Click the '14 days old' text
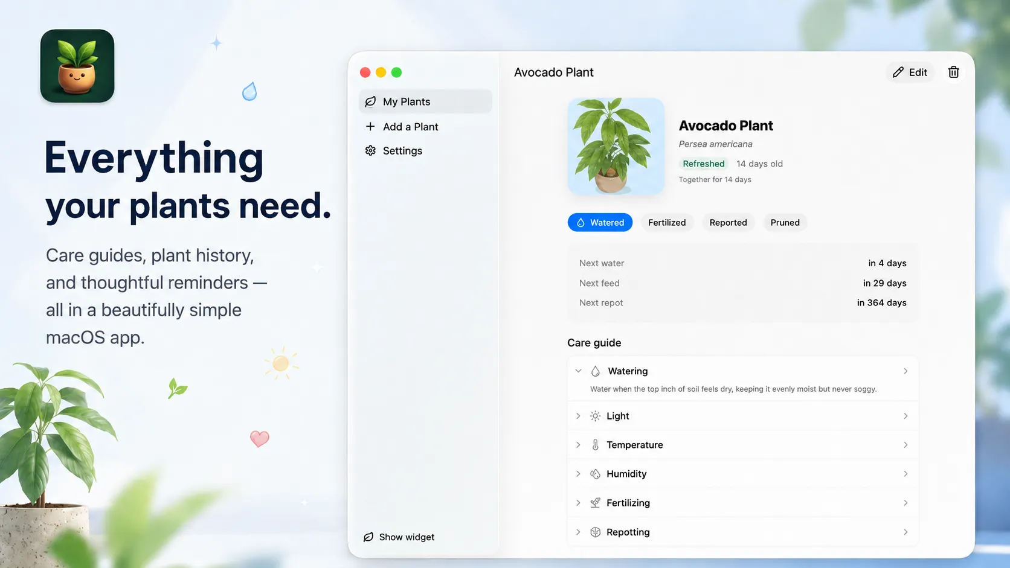 759,164
